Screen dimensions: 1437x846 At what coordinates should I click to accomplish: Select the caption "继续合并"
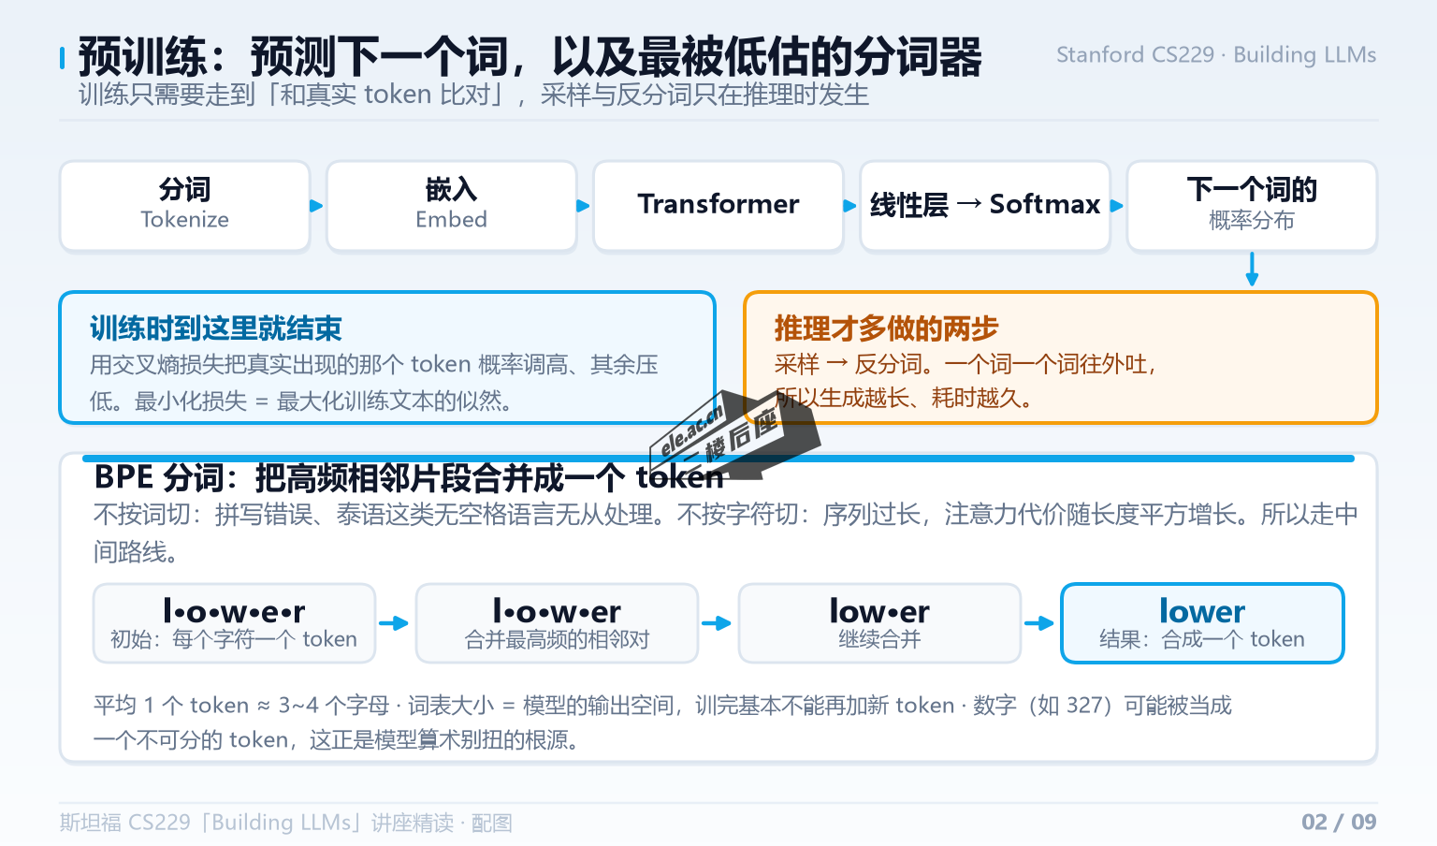[x=879, y=639]
